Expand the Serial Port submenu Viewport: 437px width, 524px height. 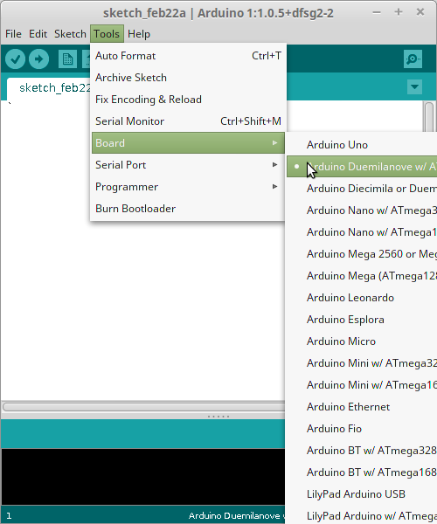coord(188,165)
